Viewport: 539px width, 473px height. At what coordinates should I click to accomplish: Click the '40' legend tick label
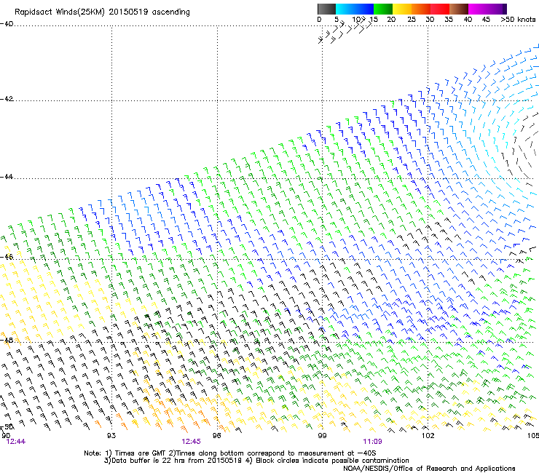[x=468, y=20]
